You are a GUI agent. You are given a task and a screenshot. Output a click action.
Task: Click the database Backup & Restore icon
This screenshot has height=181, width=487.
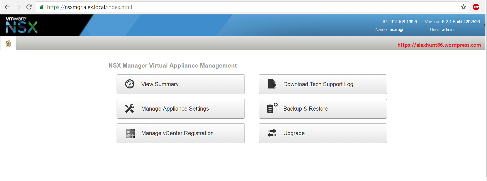pos(272,108)
